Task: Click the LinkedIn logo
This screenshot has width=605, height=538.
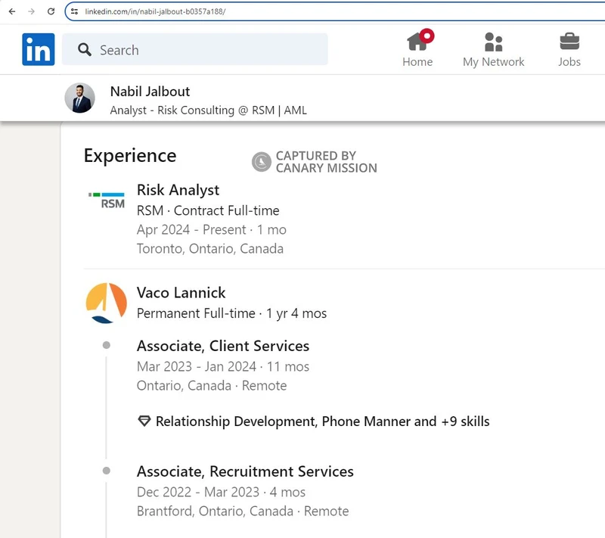Action: pos(39,49)
